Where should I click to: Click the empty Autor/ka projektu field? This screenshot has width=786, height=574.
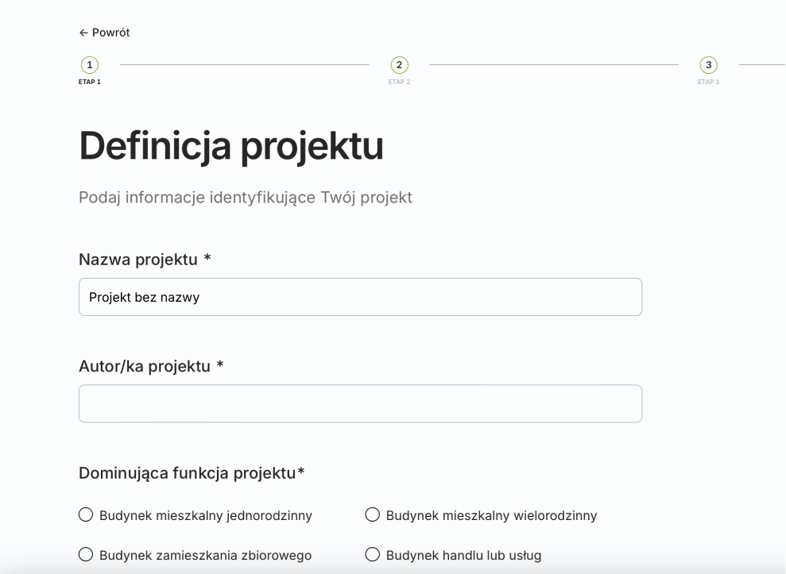(360, 403)
